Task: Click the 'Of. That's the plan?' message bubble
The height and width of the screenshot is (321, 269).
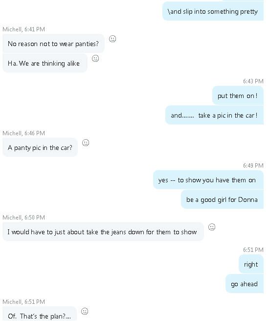Action: click(x=40, y=314)
